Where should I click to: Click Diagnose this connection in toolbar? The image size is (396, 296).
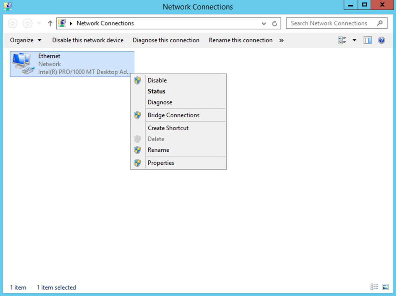(166, 40)
